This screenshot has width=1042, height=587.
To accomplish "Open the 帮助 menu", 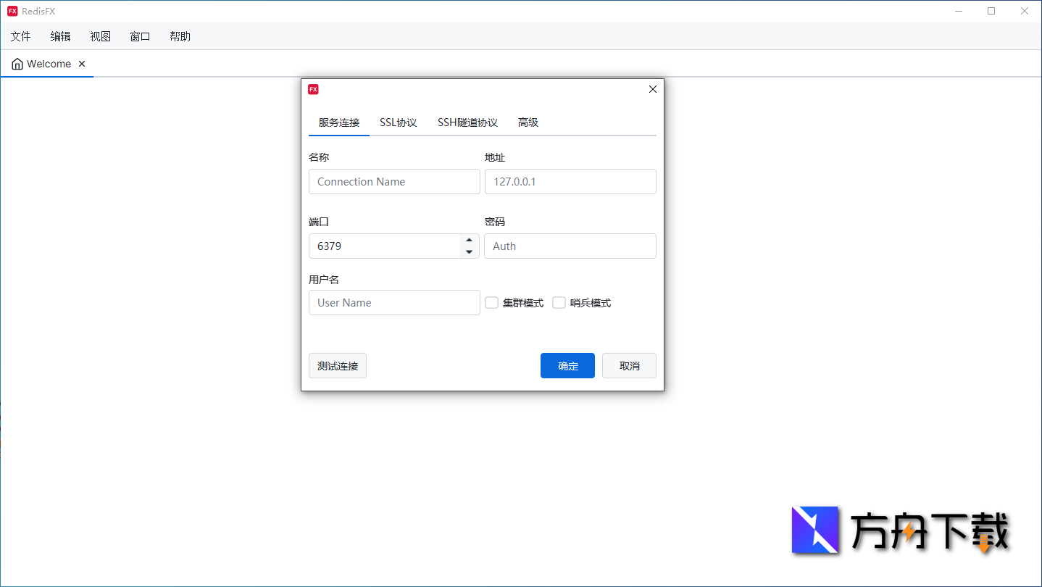I will 180,36.
